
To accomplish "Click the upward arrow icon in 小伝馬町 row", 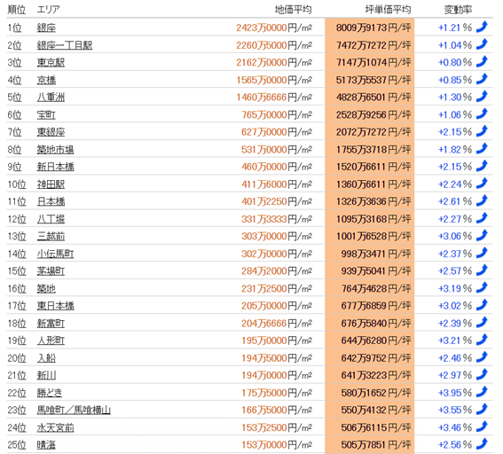I will point(482,253).
